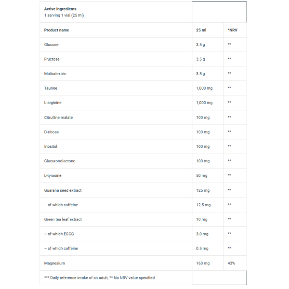Select the Guarana seed extract label
The height and width of the screenshot is (289, 289).
(63, 190)
